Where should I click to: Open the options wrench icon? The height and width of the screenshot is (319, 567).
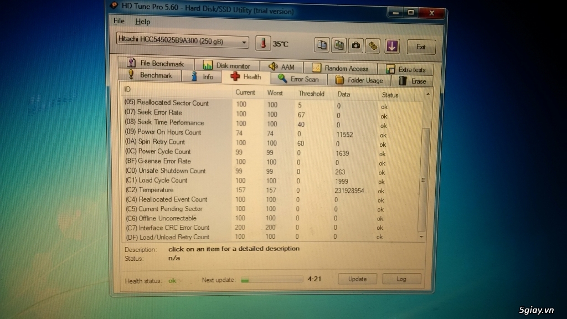click(x=373, y=46)
